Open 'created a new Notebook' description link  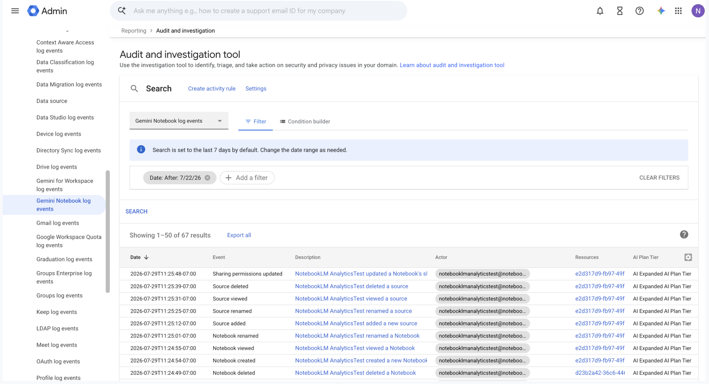click(x=361, y=361)
